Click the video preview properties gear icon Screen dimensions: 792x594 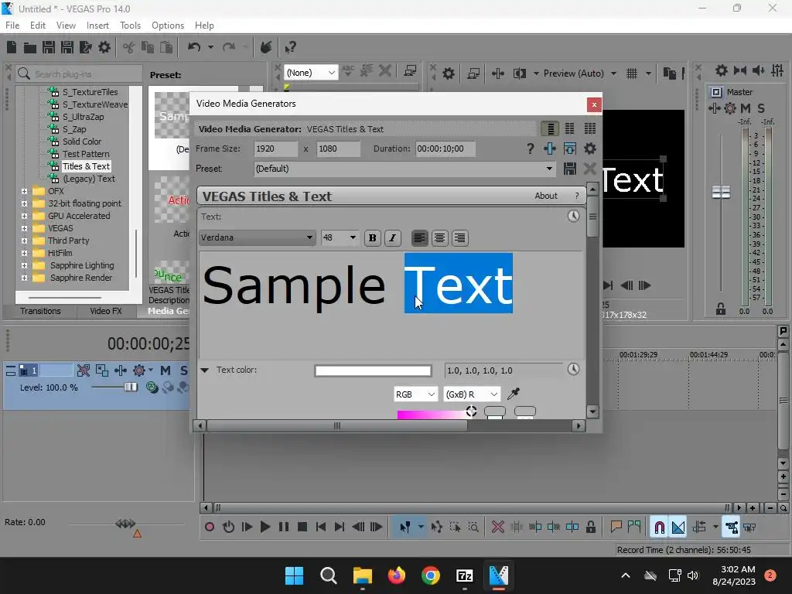coord(449,73)
